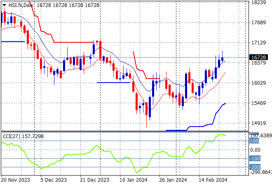Click the triangle arrow beside HSI.fs title
The height and width of the screenshot is (185, 272).
pyautogui.click(x=4, y=5)
